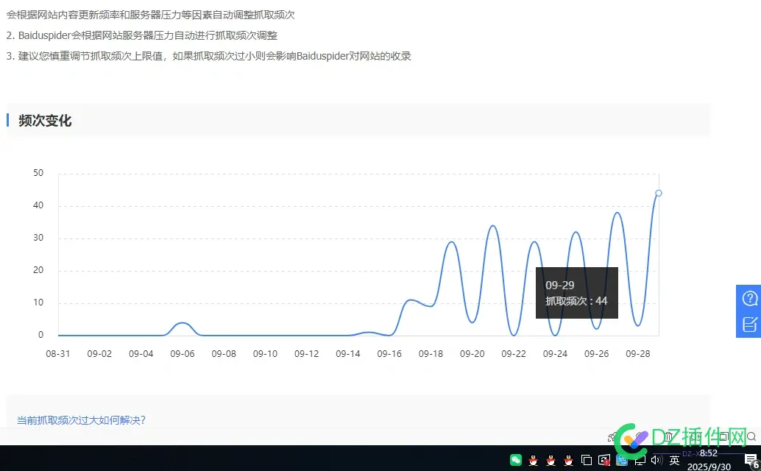Select the highlighted 09-28 data point on chart
Image resolution: width=761 pixels, height=471 pixels.
(659, 193)
